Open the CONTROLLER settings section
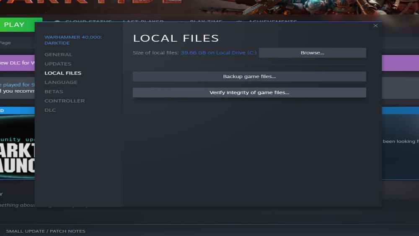The width and height of the screenshot is (419, 236). point(65,101)
